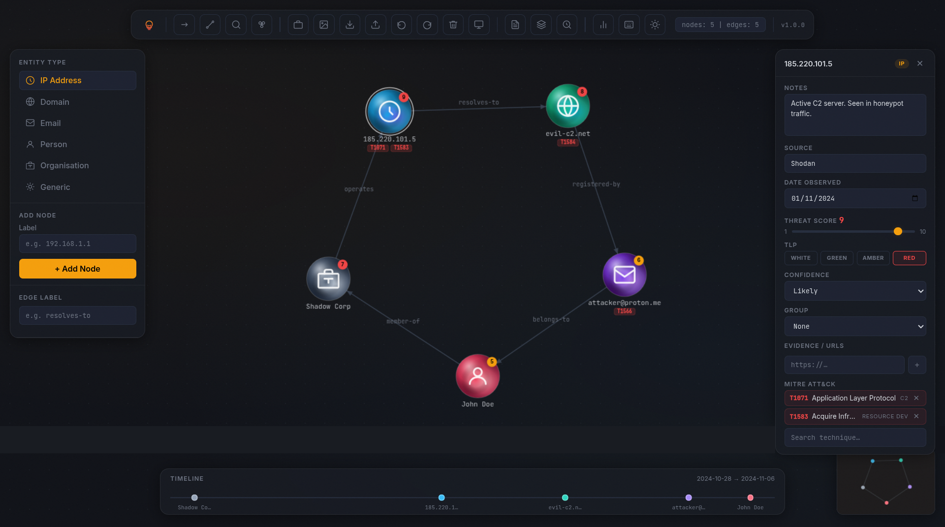
Task: Click the nodes and edges counter
Action: [x=720, y=25]
